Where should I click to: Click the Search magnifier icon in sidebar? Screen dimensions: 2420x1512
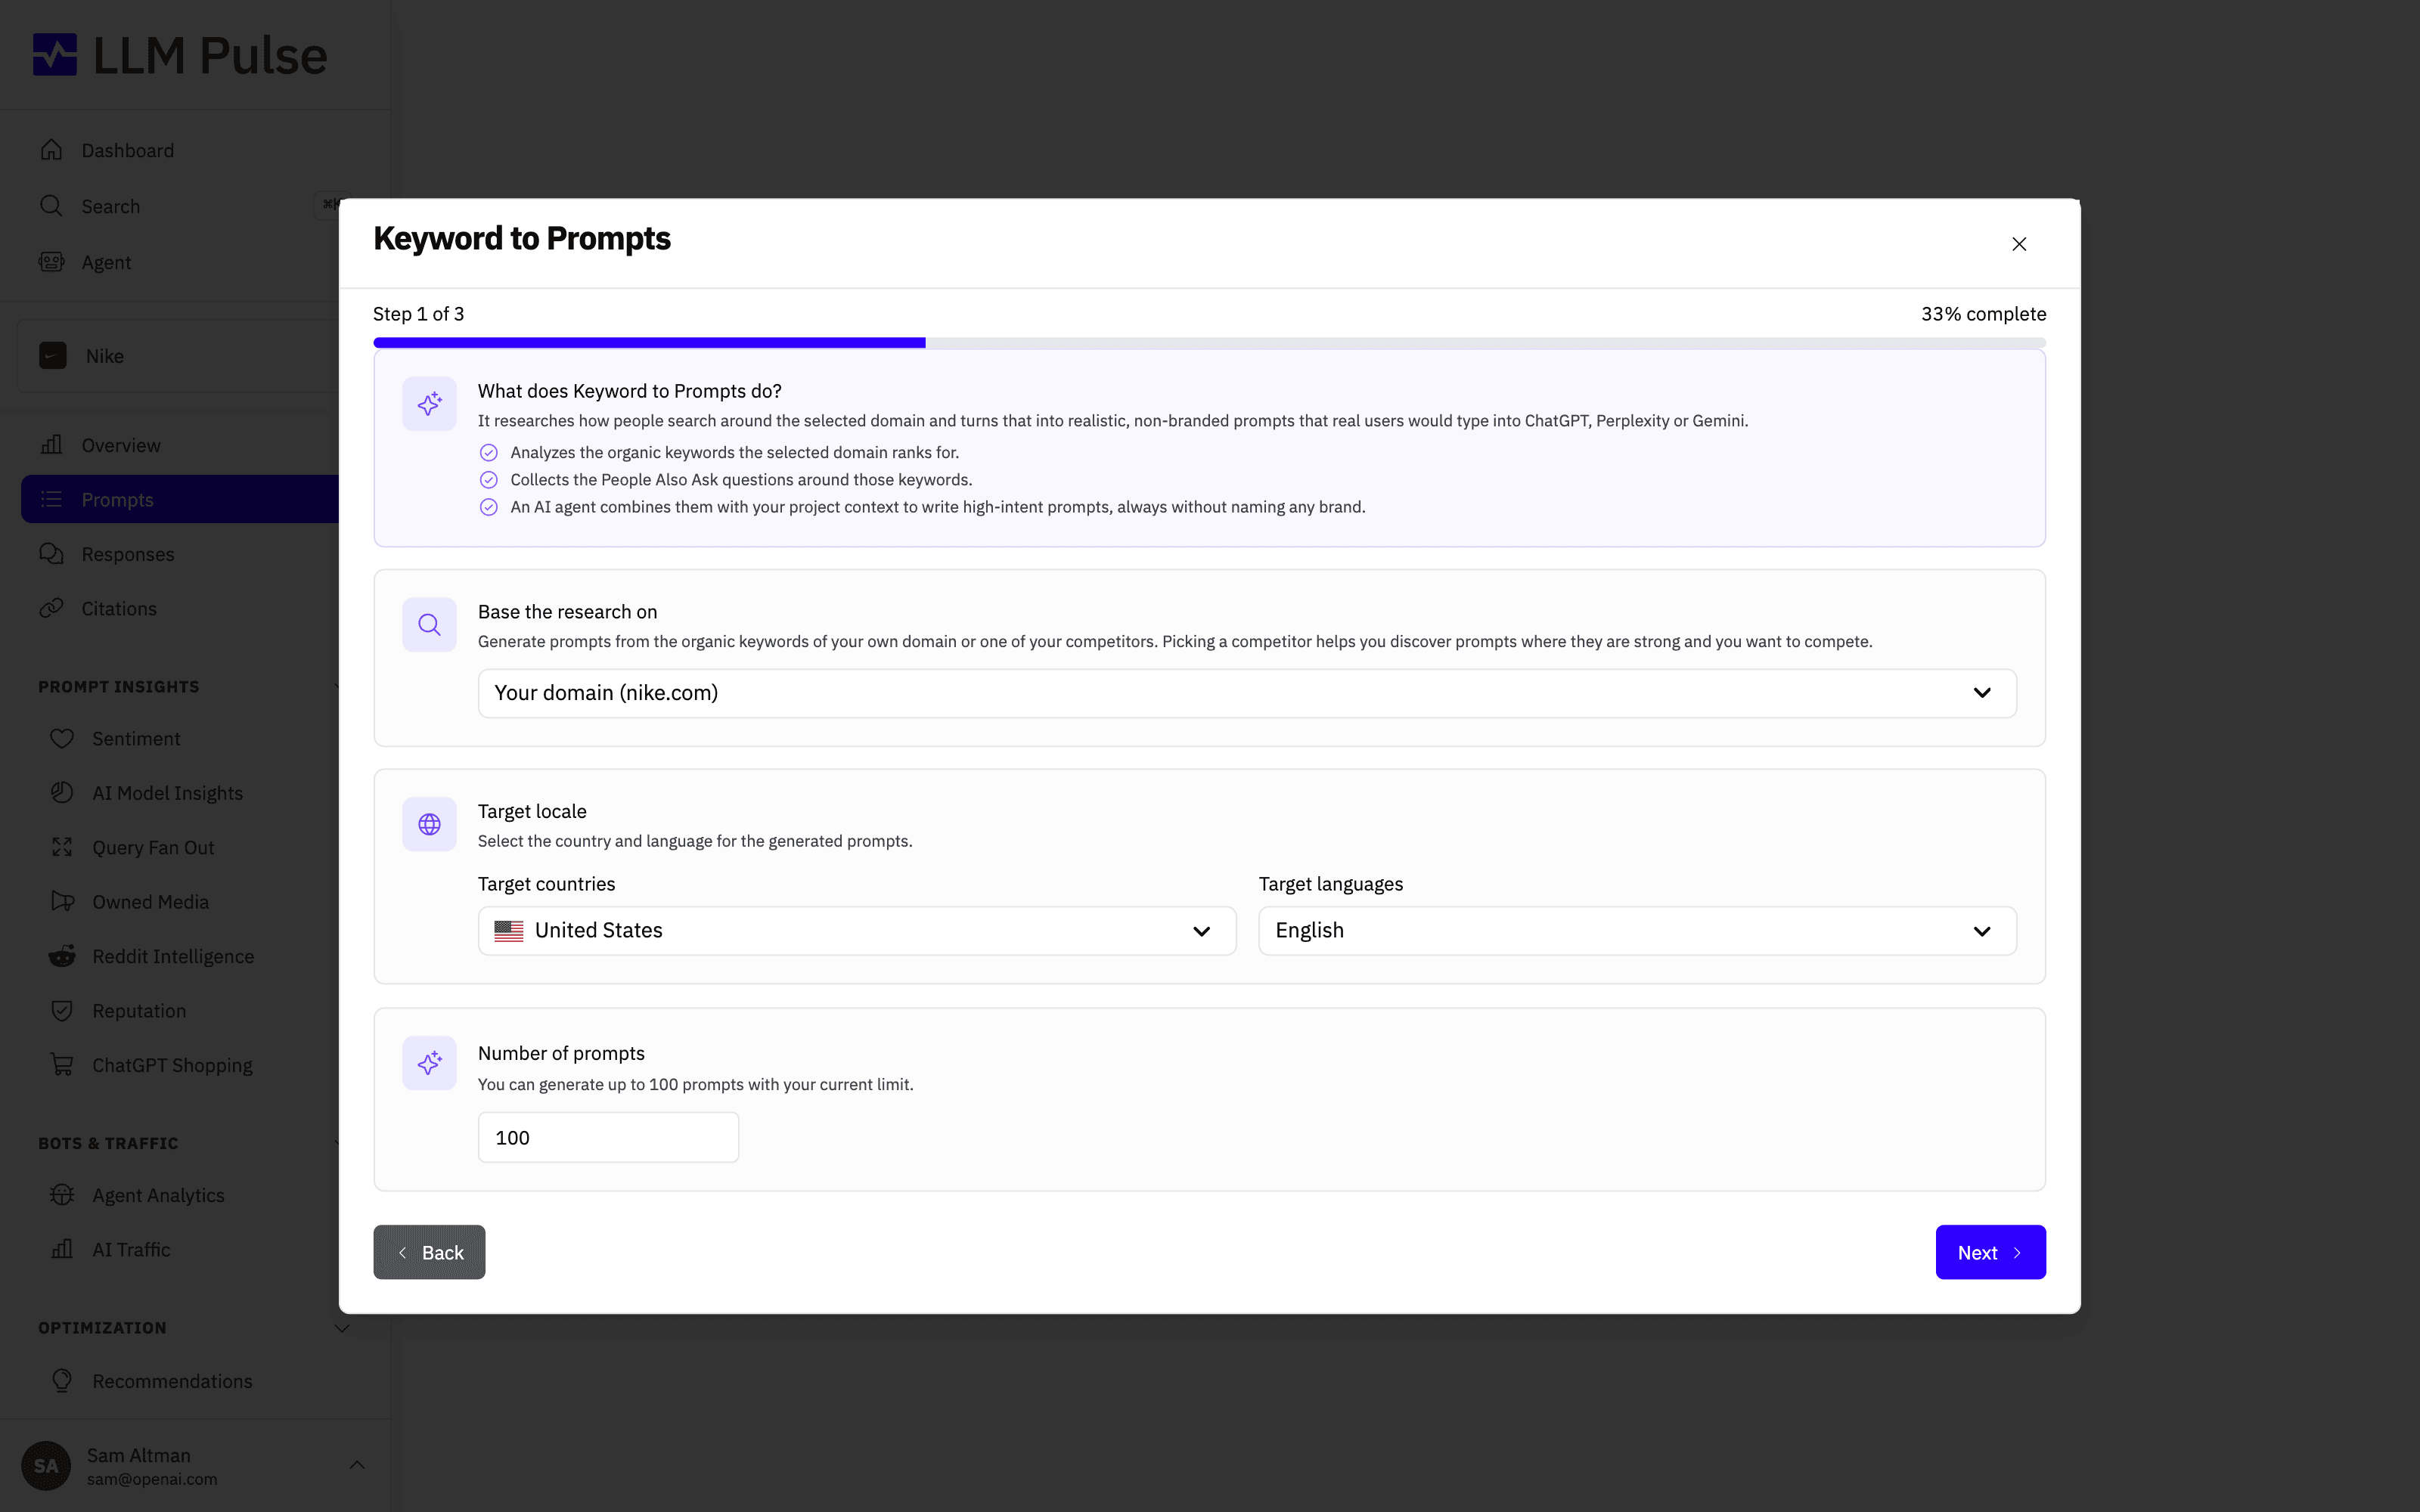pos(51,206)
